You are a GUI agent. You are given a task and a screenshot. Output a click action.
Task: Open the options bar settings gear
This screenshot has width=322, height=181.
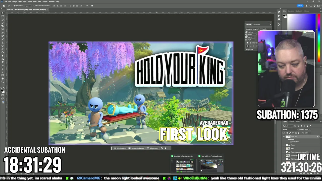coord(92,6)
